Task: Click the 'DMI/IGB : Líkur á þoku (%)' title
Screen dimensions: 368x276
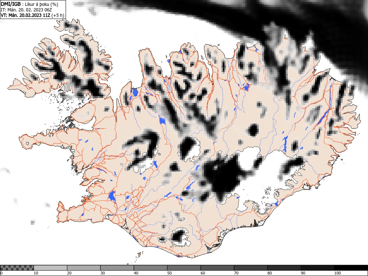Action: tap(29, 4)
